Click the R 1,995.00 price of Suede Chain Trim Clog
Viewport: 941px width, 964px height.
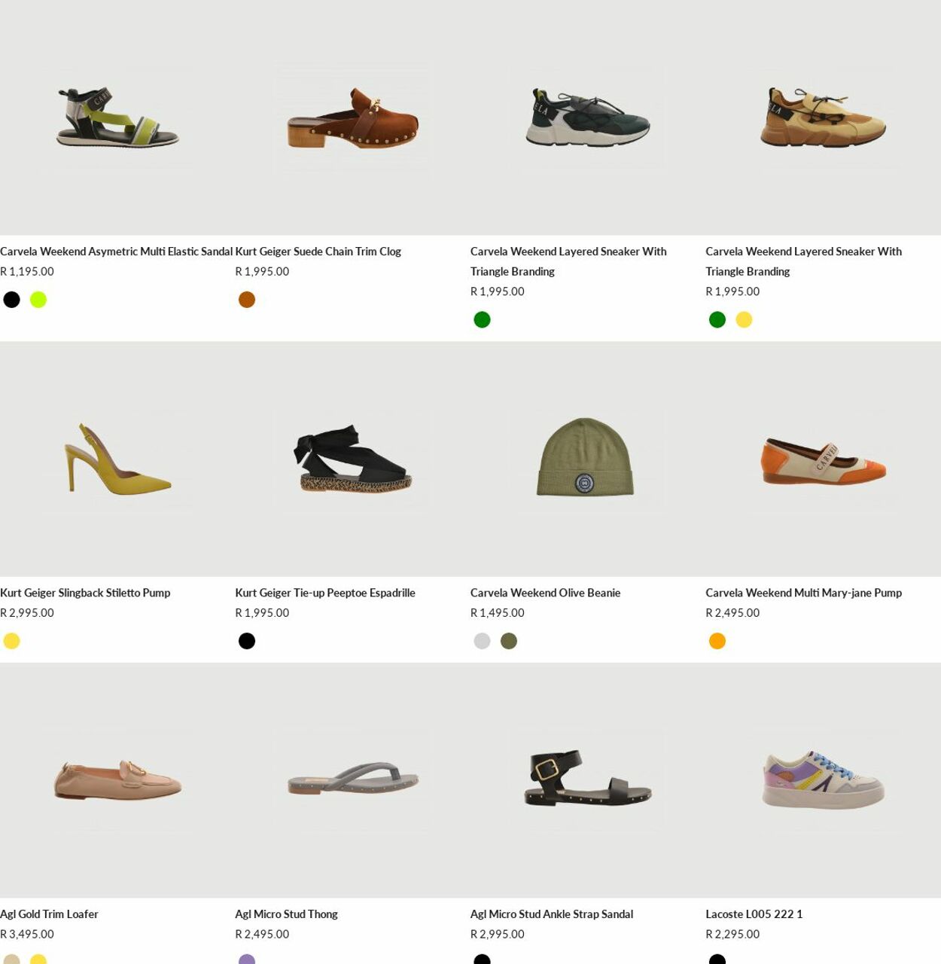coord(262,272)
